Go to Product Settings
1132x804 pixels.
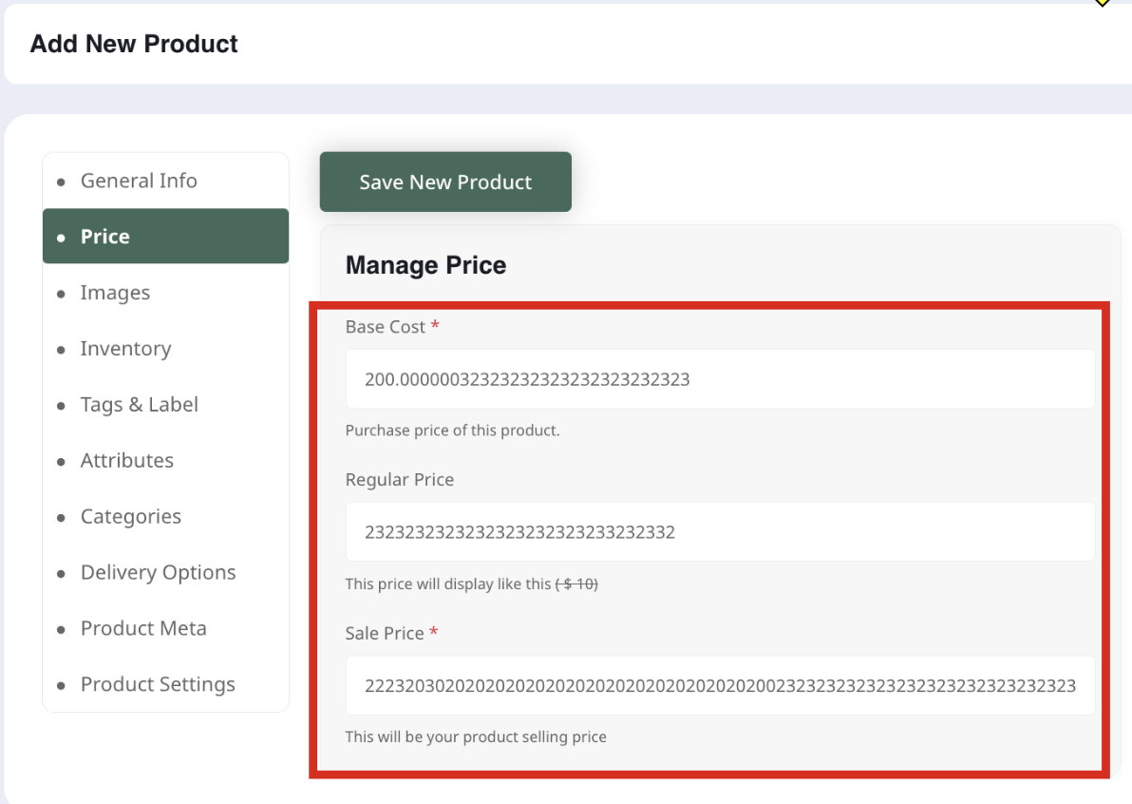(157, 685)
